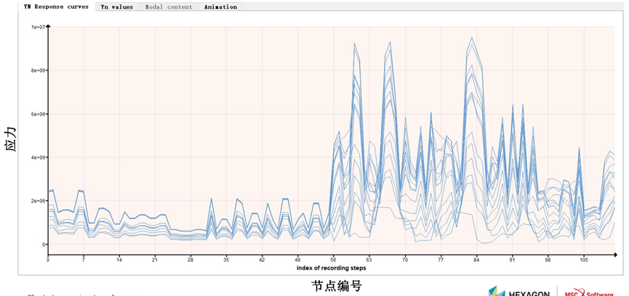Click x-axis tick label 35
Viewport: 629px width, 296px height.
click(226, 259)
